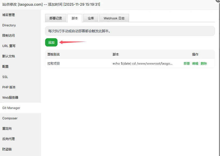Open the SSL settings panel
The height and width of the screenshot is (156, 220).
coord(5,77)
